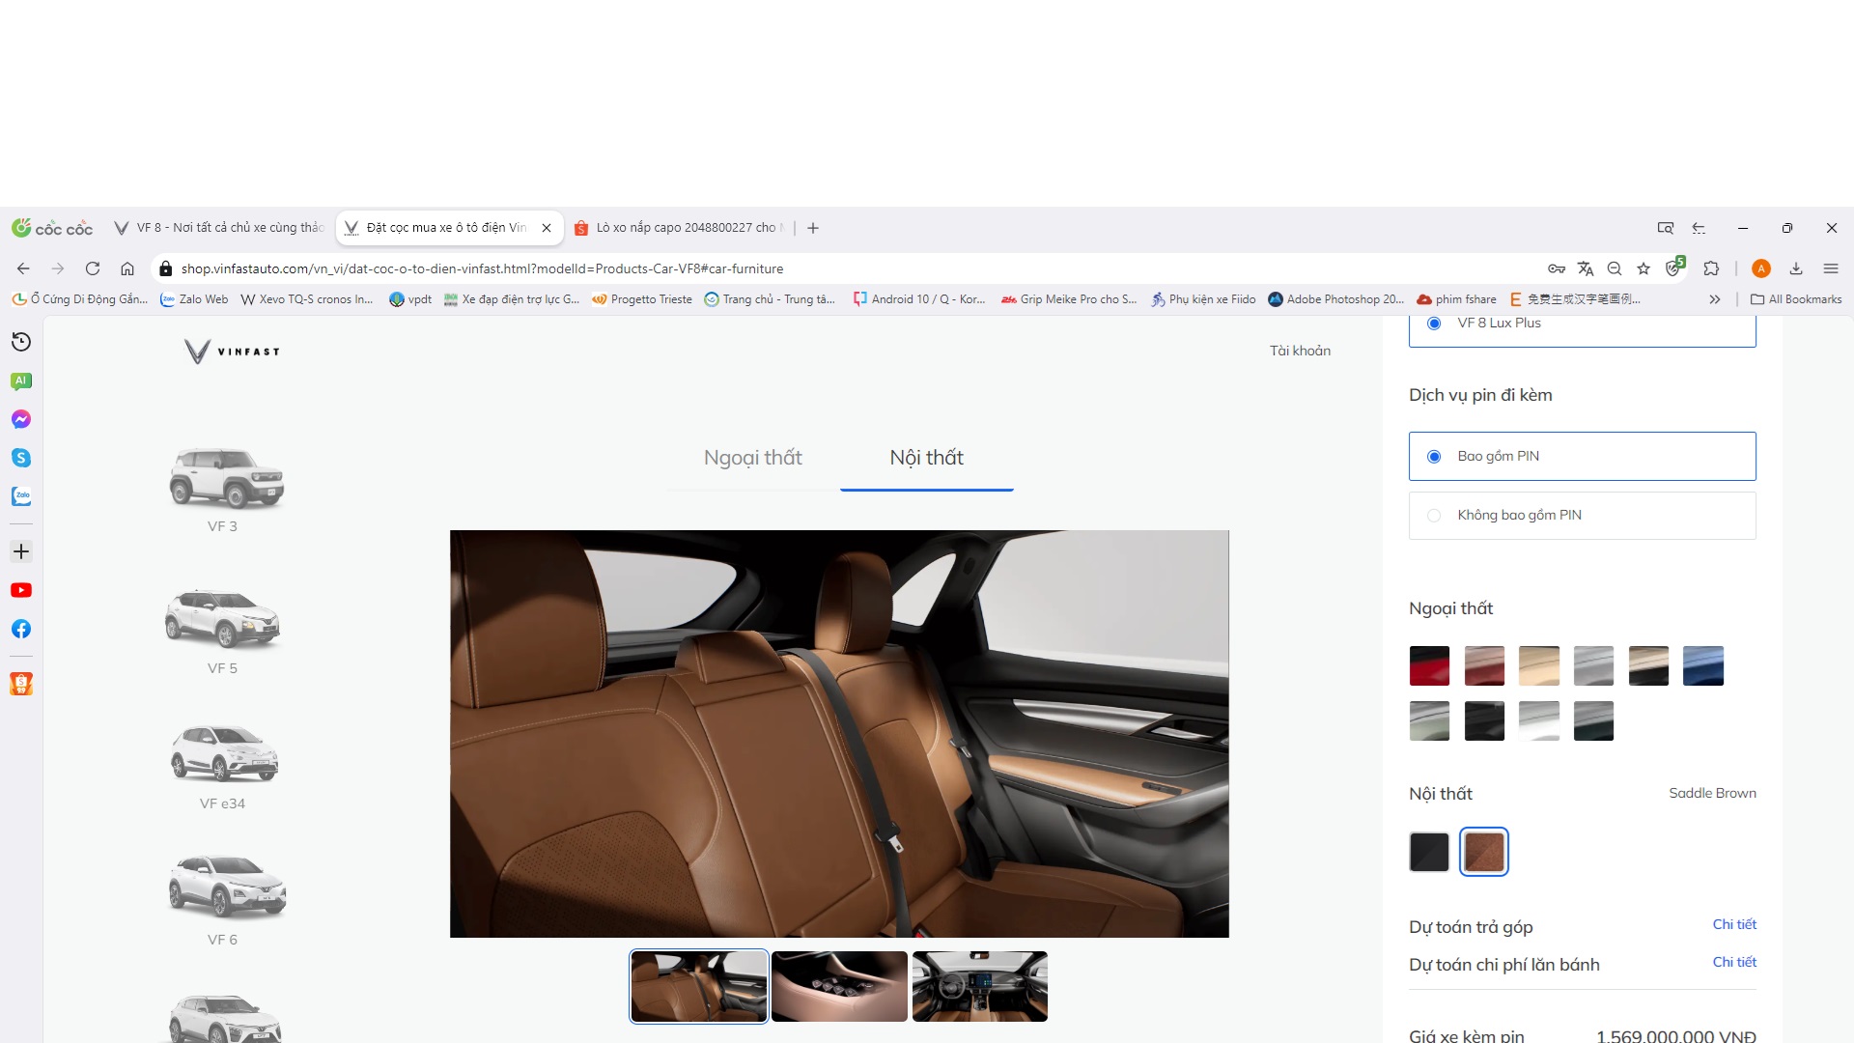Viewport: 1854px width, 1043px height.
Task: Open Facebook from the sidebar
Action: (21, 629)
